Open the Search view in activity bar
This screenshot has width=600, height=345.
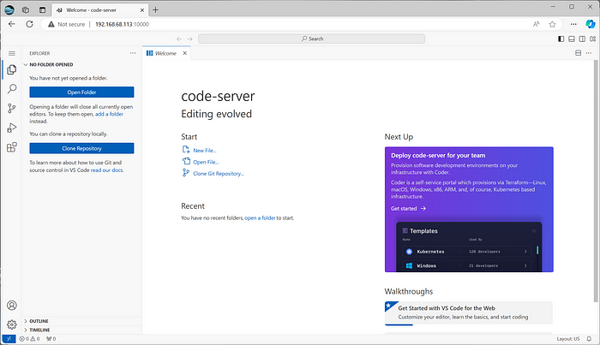(12, 89)
